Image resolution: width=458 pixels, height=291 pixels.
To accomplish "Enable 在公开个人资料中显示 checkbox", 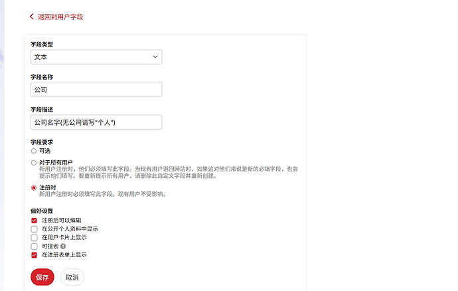I will point(34,229).
